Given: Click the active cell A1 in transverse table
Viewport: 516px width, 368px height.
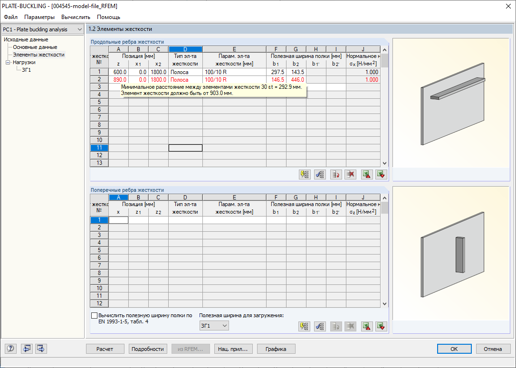Looking at the screenshot, I should 118,220.
